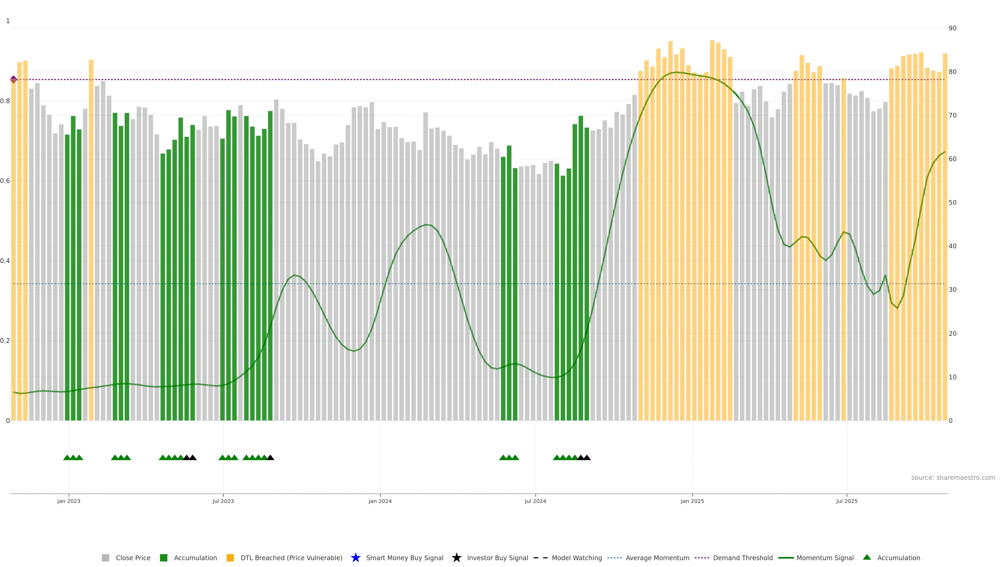The image size is (1008, 567).
Task: Click the Model Watching dashed line icon
Action: point(540,558)
